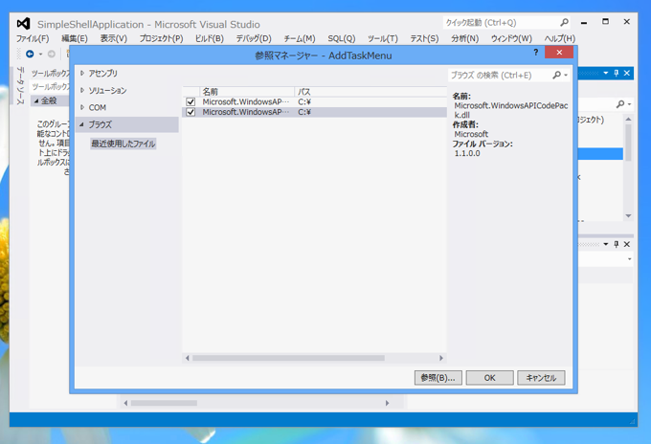Close the upper right Visual Studio panel
The image size is (651, 444).
pyautogui.click(x=627, y=73)
